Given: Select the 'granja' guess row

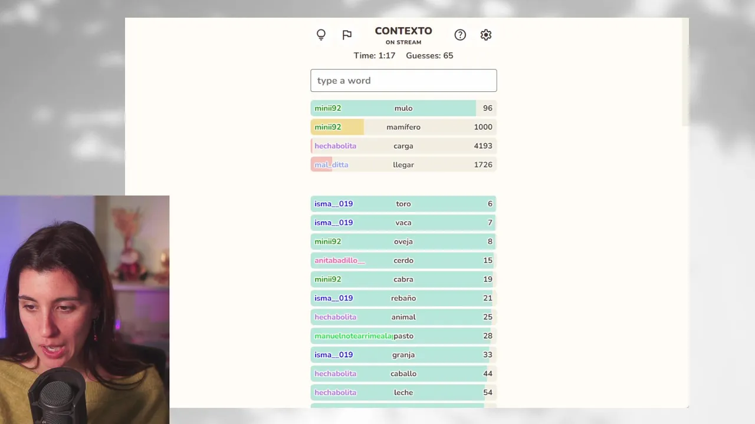Looking at the screenshot, I should [x=403, y=355].
